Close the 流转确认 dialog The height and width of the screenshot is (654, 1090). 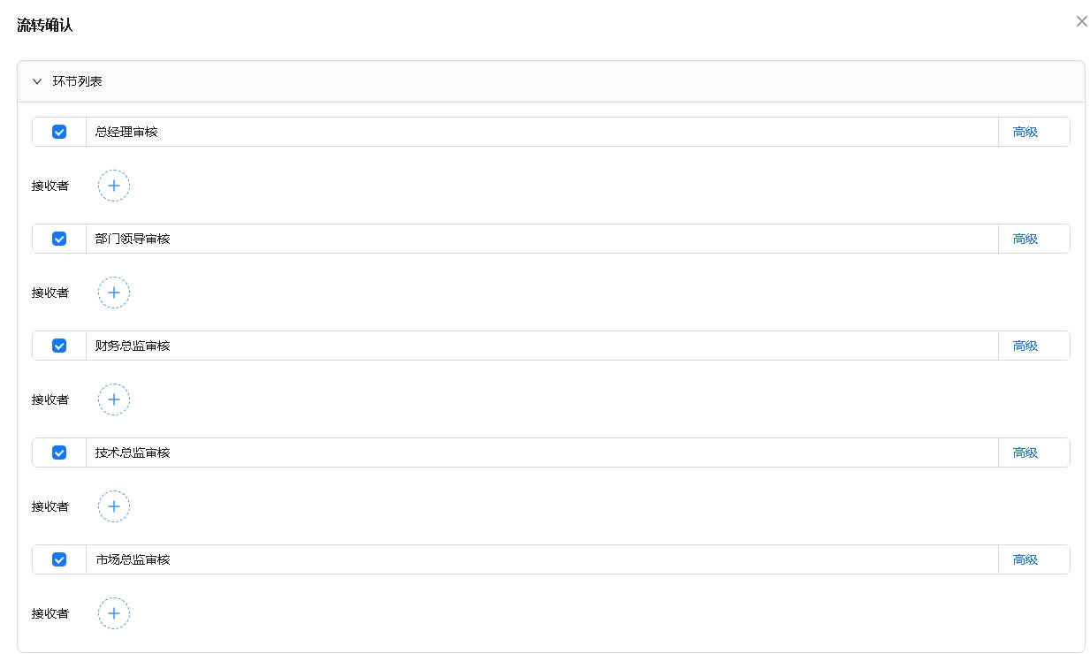pos(1081,21)
